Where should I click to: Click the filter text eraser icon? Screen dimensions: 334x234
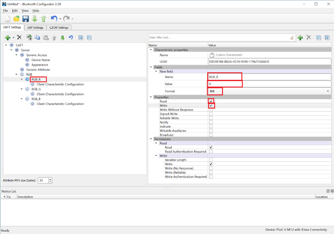click(x=292, y=38)
